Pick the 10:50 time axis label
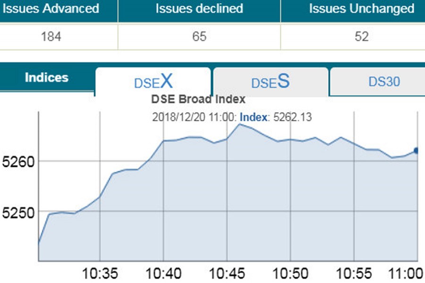The width and height of the screenshot is (425, 283). pos(291,273)
